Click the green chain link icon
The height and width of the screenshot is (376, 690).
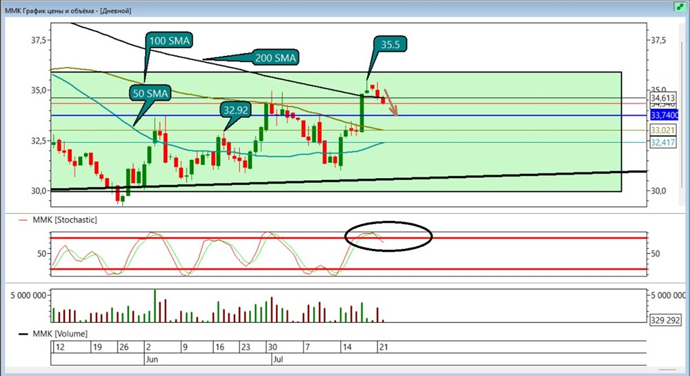[680, 7]
